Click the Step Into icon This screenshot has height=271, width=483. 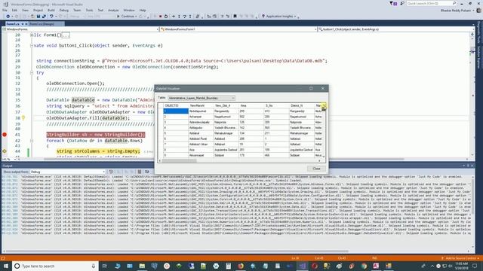[x=179, y=17]
